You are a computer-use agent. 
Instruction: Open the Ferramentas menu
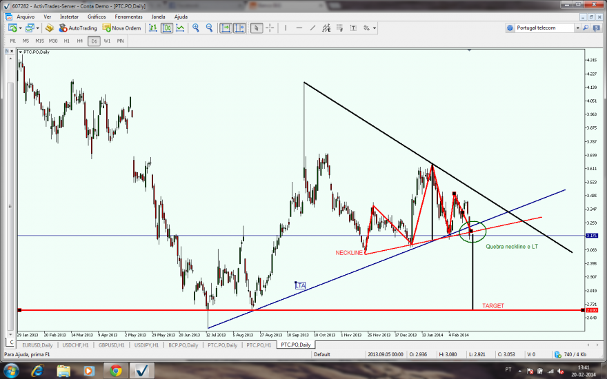pyautogui.click(x=128, y=17)
